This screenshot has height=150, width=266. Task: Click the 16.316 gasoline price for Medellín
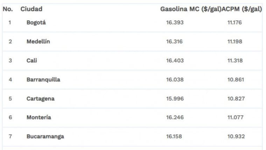pos(174,41)
